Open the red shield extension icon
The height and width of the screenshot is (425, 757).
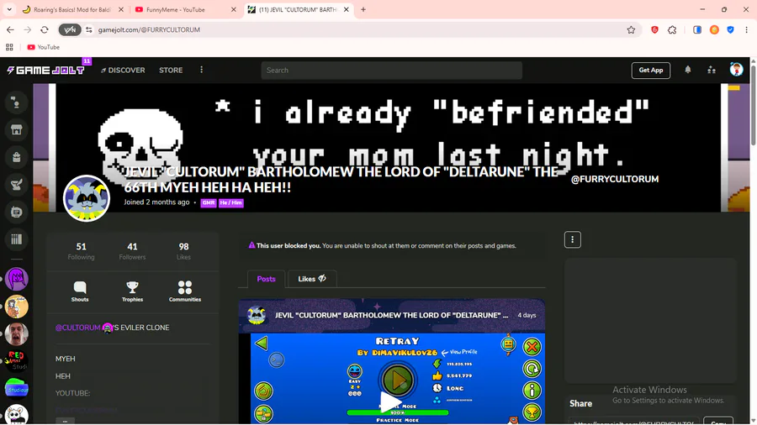[x=654, y=30]
